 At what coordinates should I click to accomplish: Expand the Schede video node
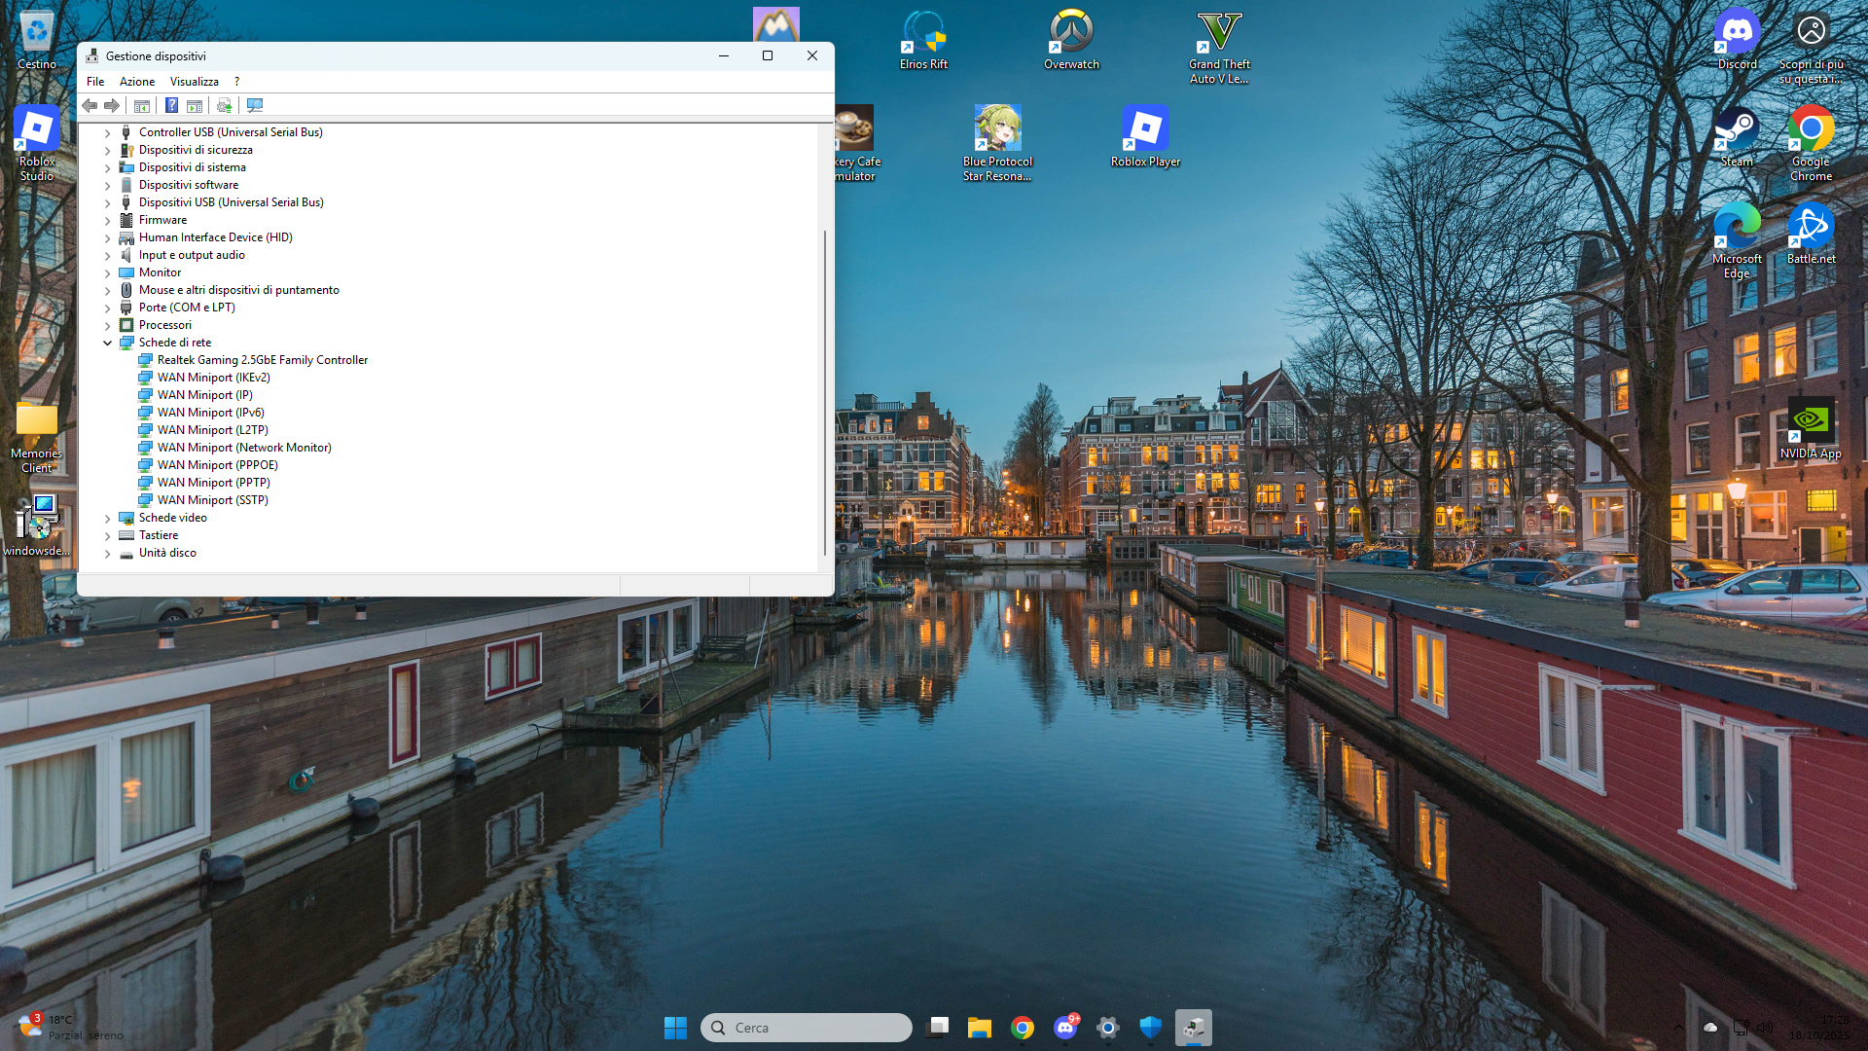[x=107, y=518]
